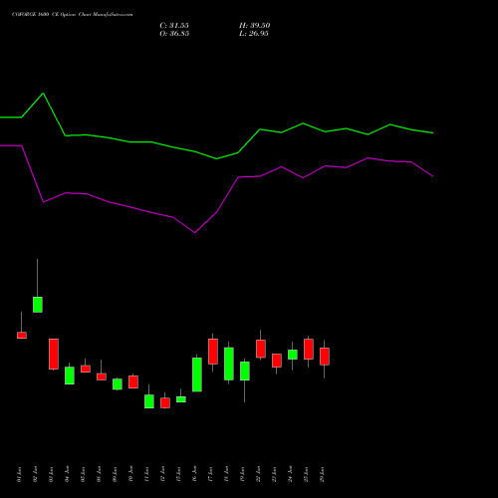Viewport: 498px width, 498px height.
Task: Click the last red candlestick above date 29
Action: click(325, 357)
